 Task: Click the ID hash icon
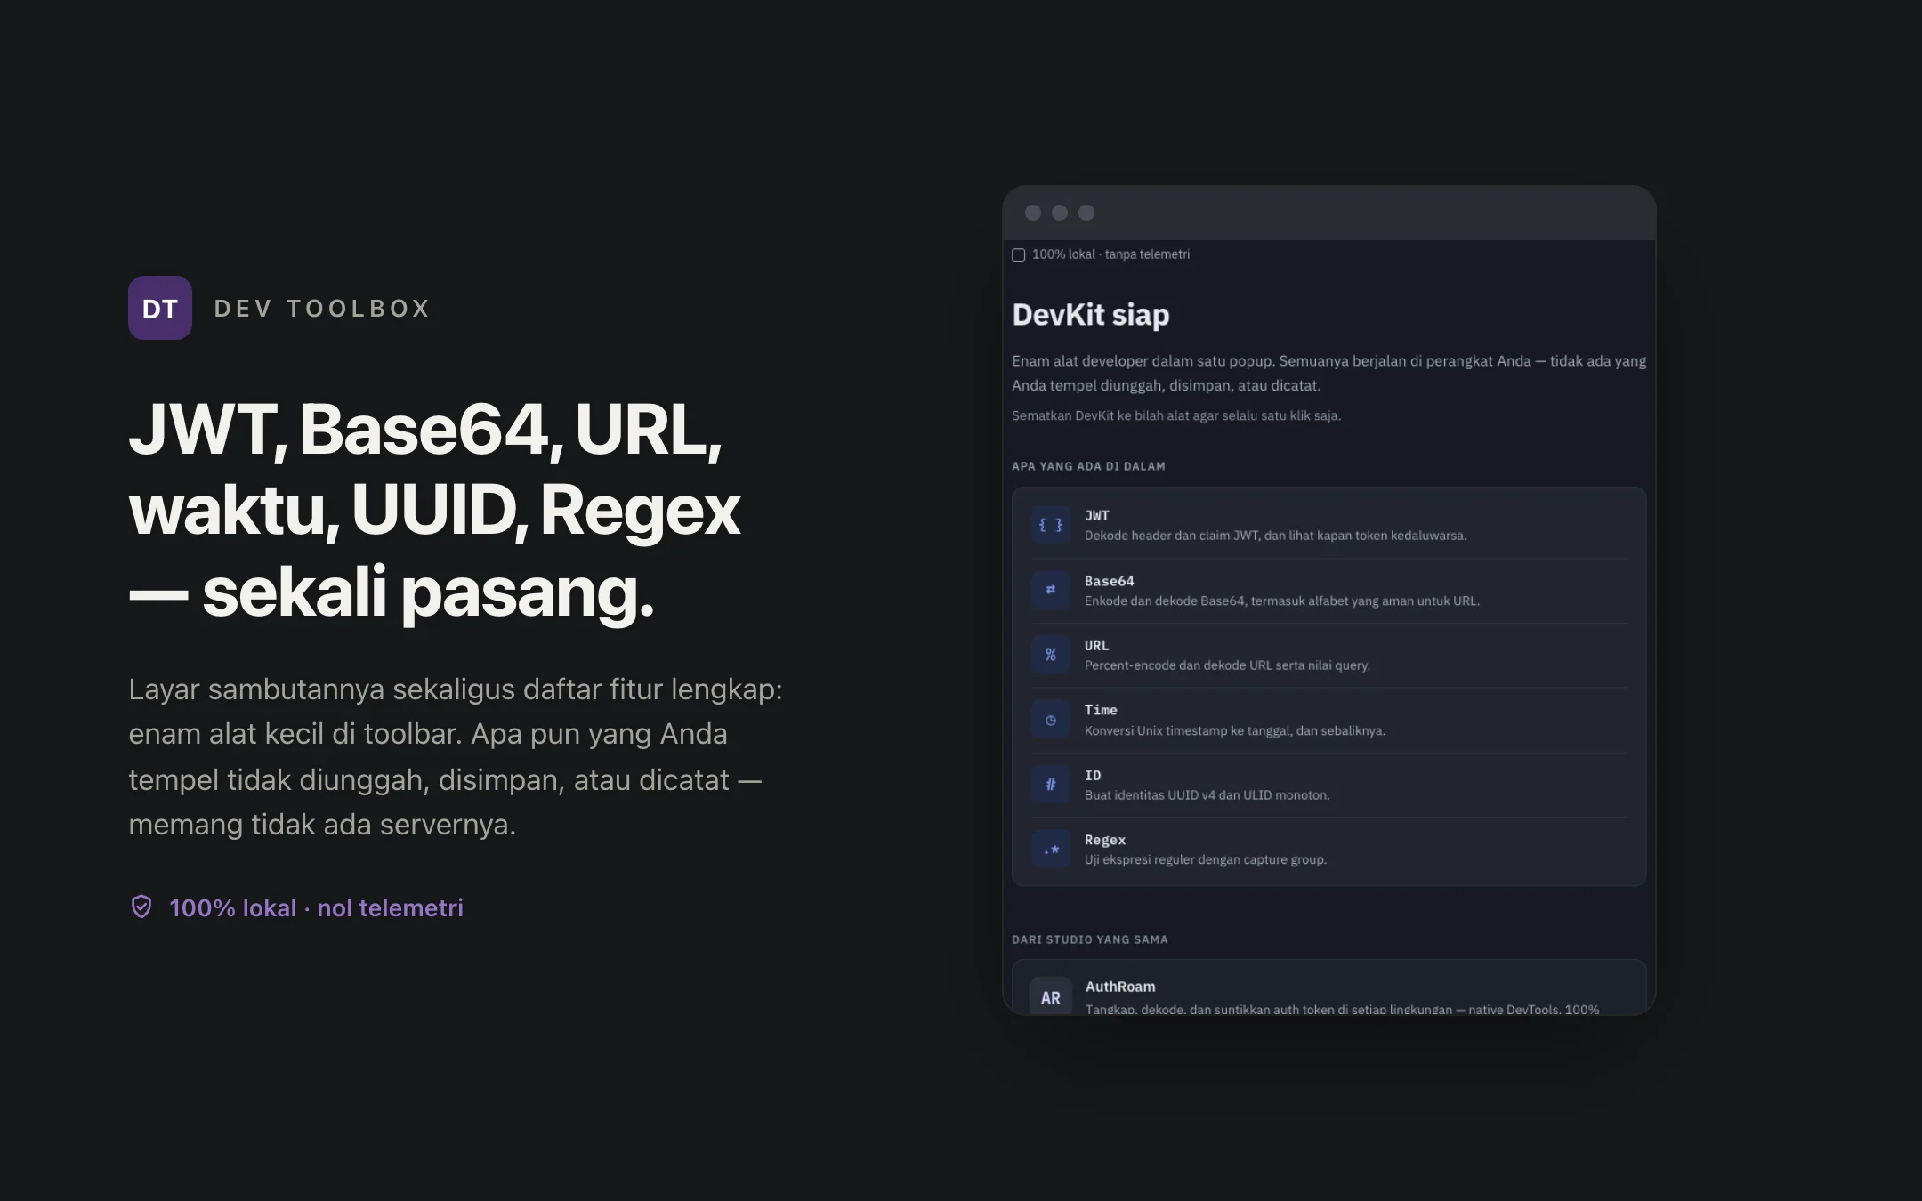point(1051,785)
